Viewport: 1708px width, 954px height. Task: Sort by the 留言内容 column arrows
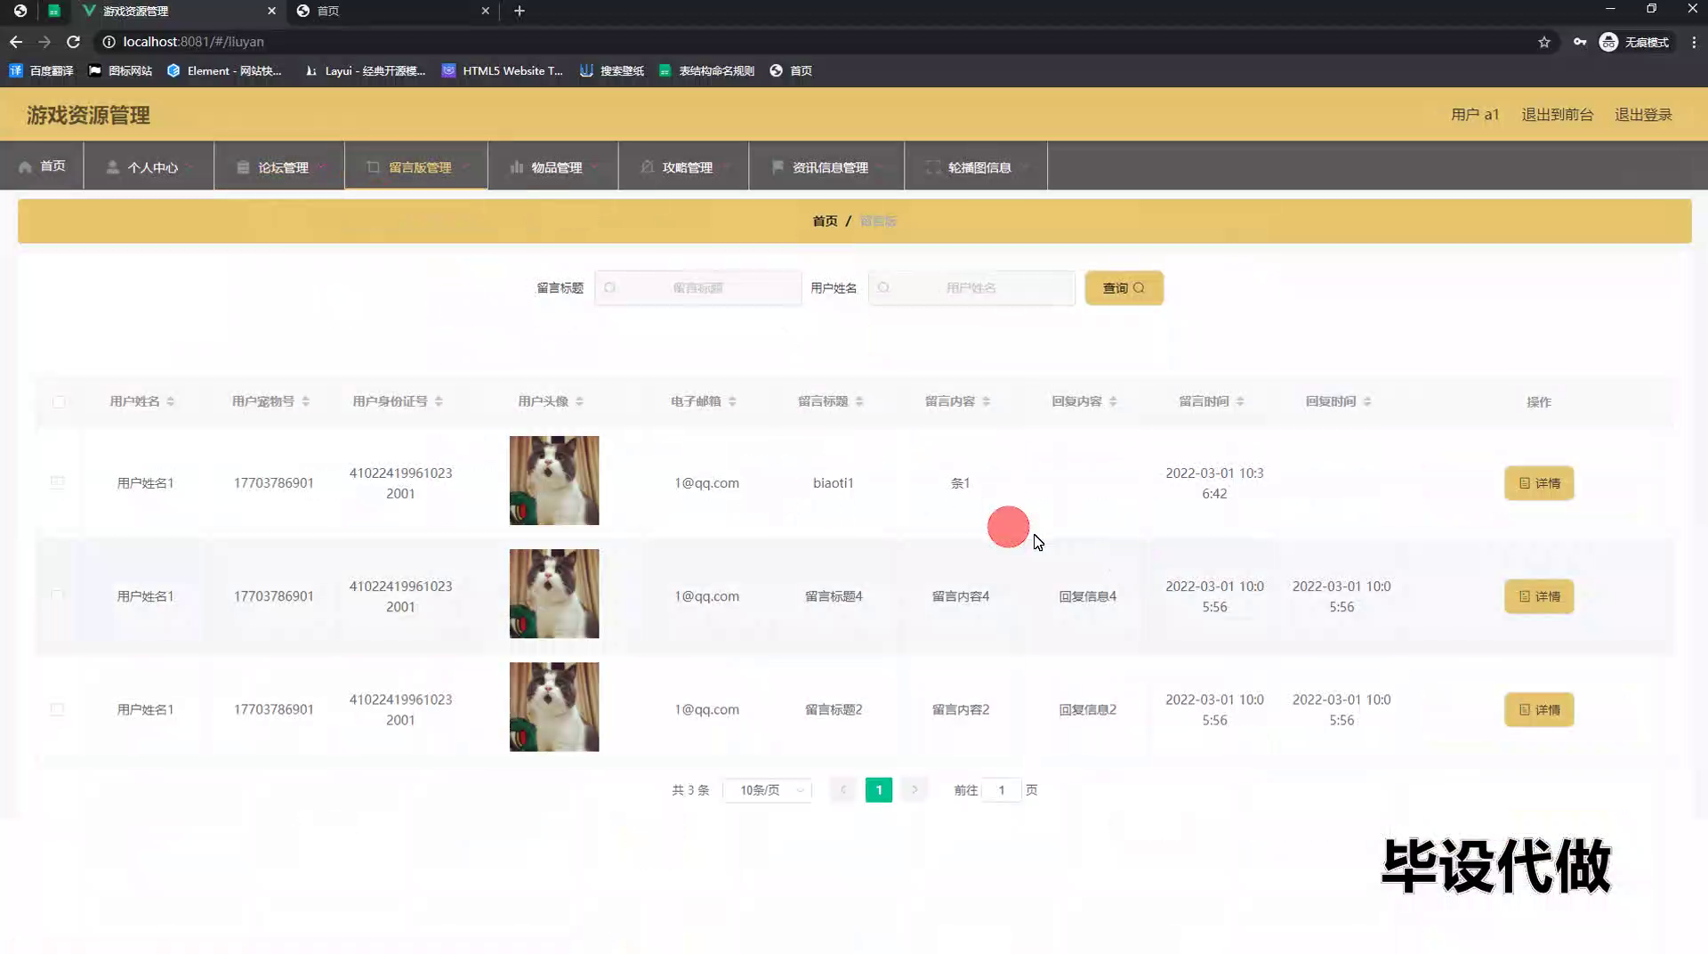coord(987,401)
